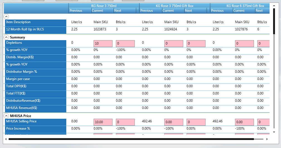Click the horizontal scrollbar left arrow
This screenshot has height=148, width=281.
click(x=6, y=139)
